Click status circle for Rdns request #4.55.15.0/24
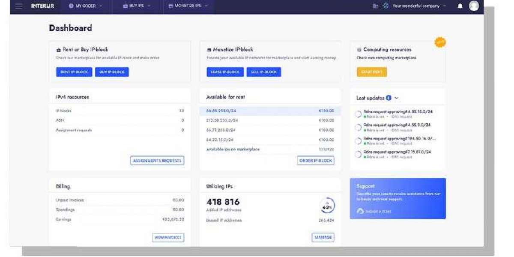Viewport: 514px width, 257px height. [358, 114]
